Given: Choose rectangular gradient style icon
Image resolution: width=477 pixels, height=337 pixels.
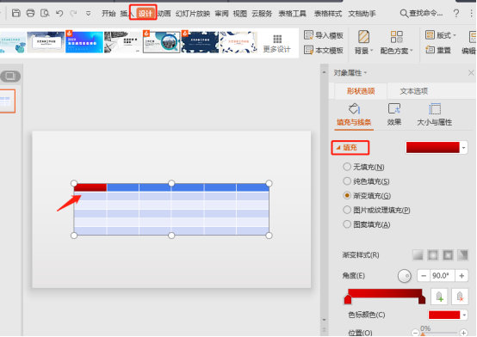Looking at the screenshot, I should [448, 255].
